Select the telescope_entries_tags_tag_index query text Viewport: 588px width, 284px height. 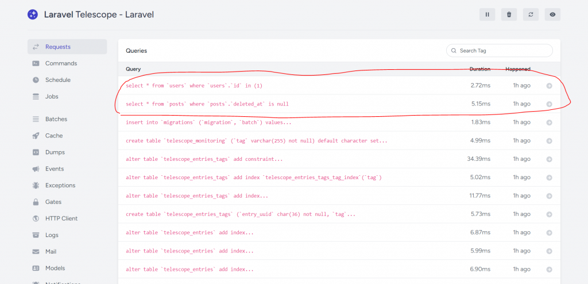tap(254, 177)
